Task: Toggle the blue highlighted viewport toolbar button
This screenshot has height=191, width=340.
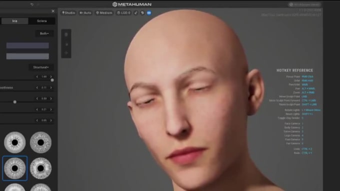Action: click(x=149, y=13)
